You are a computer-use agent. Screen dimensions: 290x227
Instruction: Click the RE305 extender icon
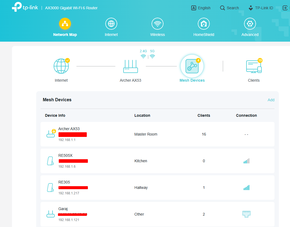[x=50, y=188]
